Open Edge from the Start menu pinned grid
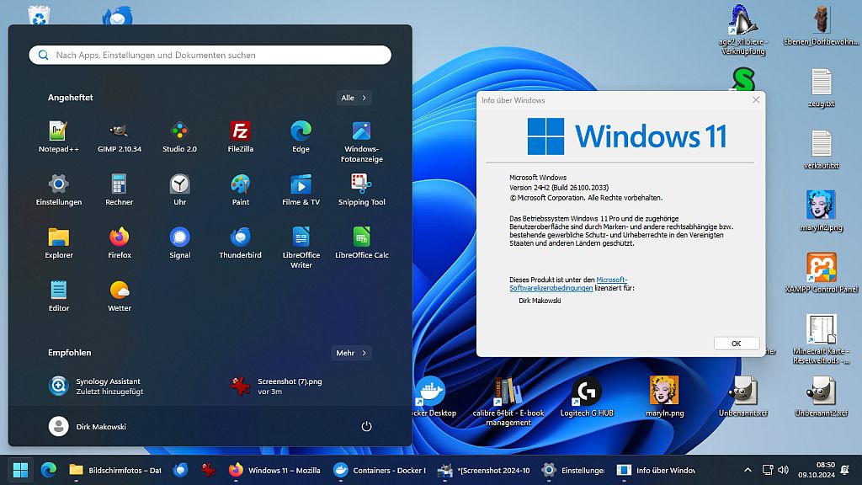Image resolution: width=862 pixels, height=485 pixels. click(301, 136)
